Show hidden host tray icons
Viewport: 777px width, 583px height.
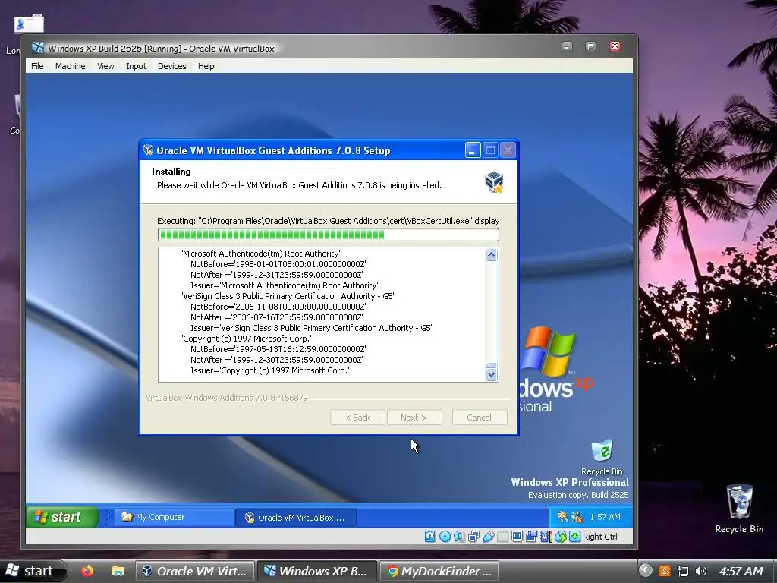tap(645, 571)
